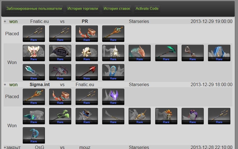Click the date 2013-12-29 19:00:00

(x=211, y=22)
